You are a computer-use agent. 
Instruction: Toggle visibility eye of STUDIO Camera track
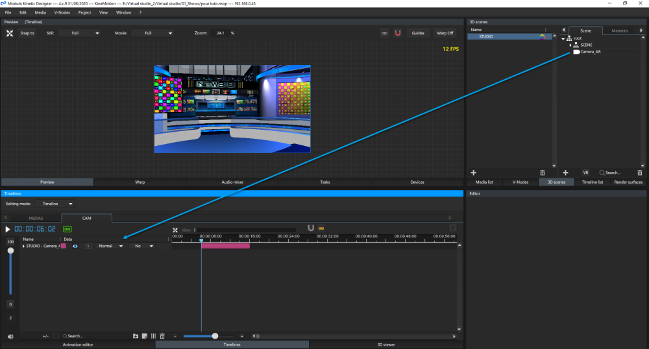[x=75, y=247]
